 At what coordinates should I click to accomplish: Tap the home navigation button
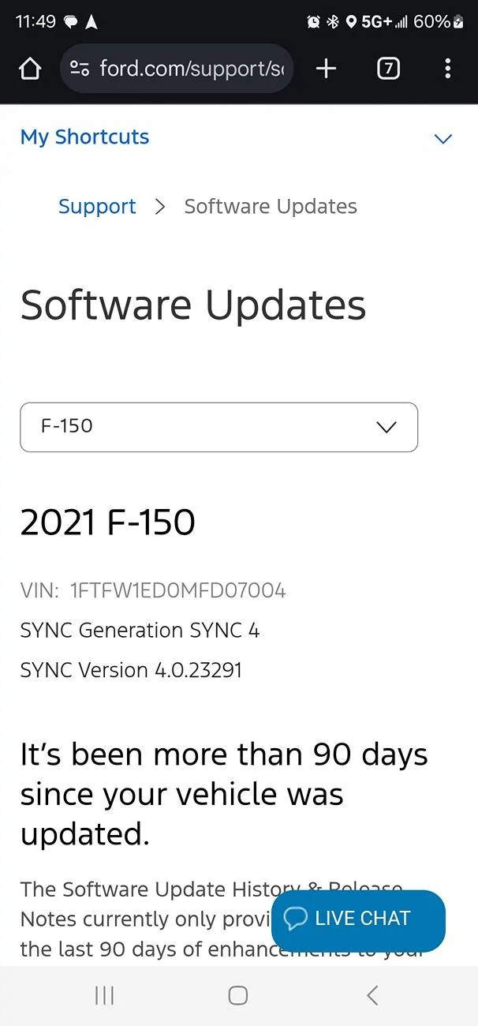(x=237, y=995)
